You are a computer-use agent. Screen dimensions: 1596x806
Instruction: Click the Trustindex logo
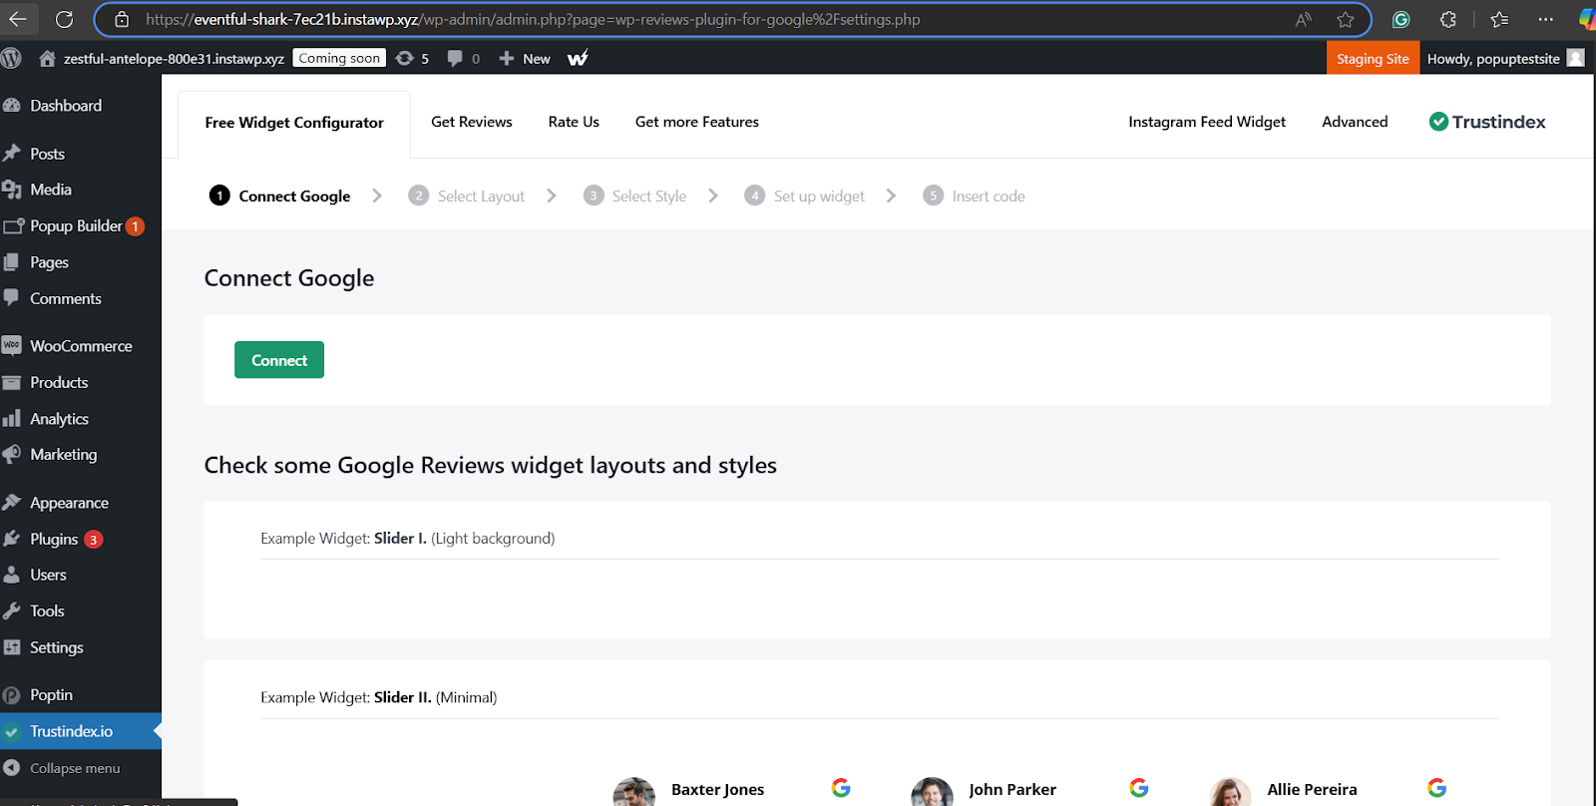[x=1487, y=122]
